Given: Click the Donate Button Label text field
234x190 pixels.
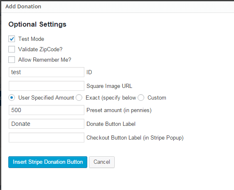Looking at the screenshot, I should (47, 124).
